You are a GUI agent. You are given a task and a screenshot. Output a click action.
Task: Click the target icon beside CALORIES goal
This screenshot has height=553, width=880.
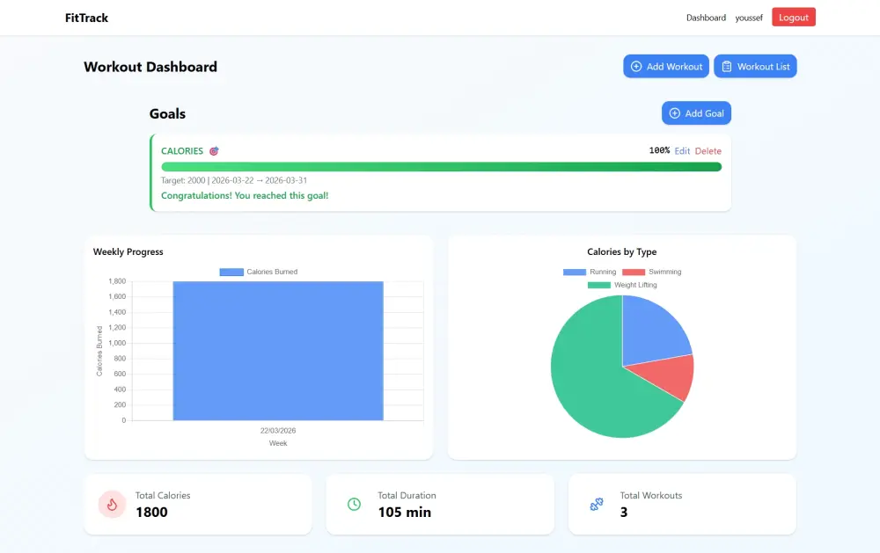click(x=212, y=150)
